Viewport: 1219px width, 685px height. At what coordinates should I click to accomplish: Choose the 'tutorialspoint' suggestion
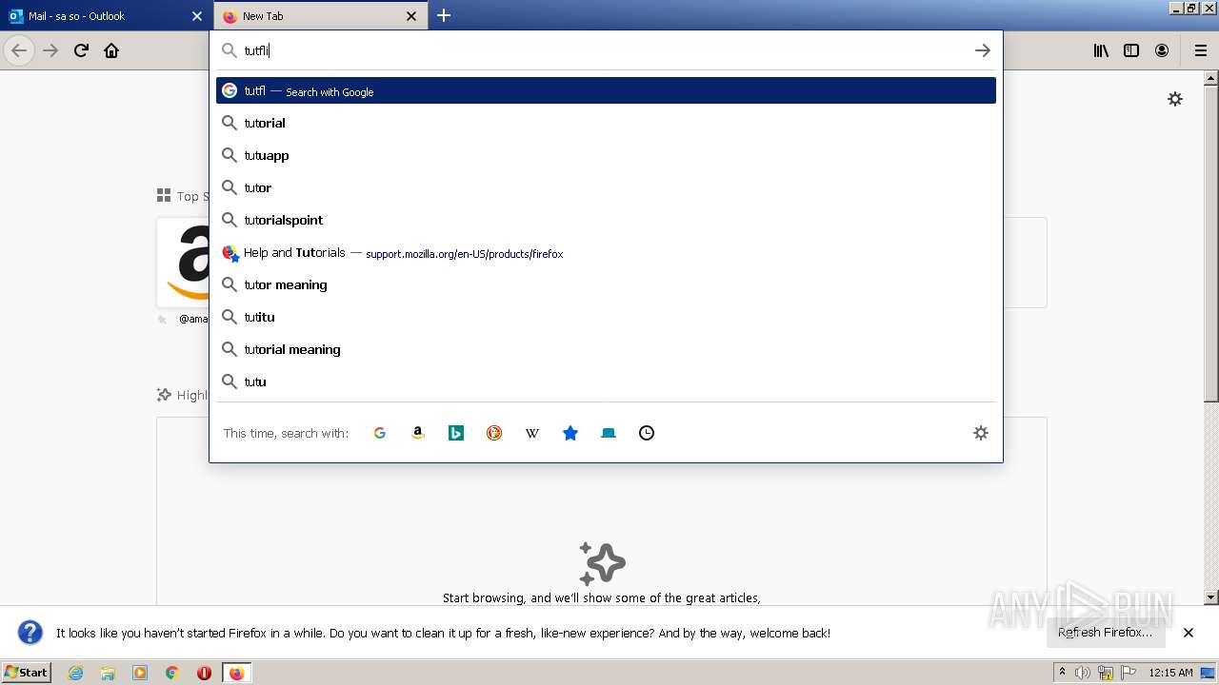(x=606, y=220)
